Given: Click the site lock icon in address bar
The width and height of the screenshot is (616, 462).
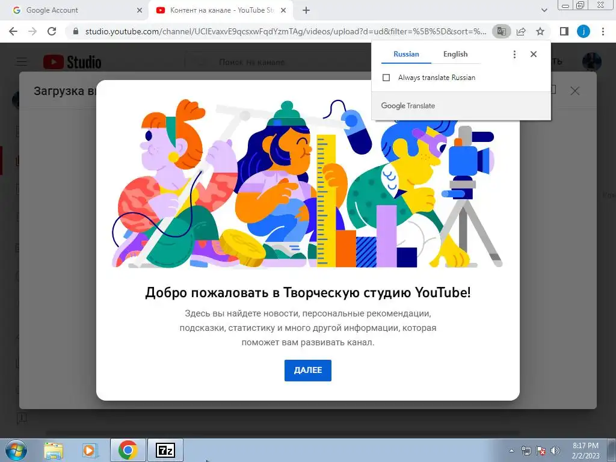Looking at the screenshot, I should 76,31.
